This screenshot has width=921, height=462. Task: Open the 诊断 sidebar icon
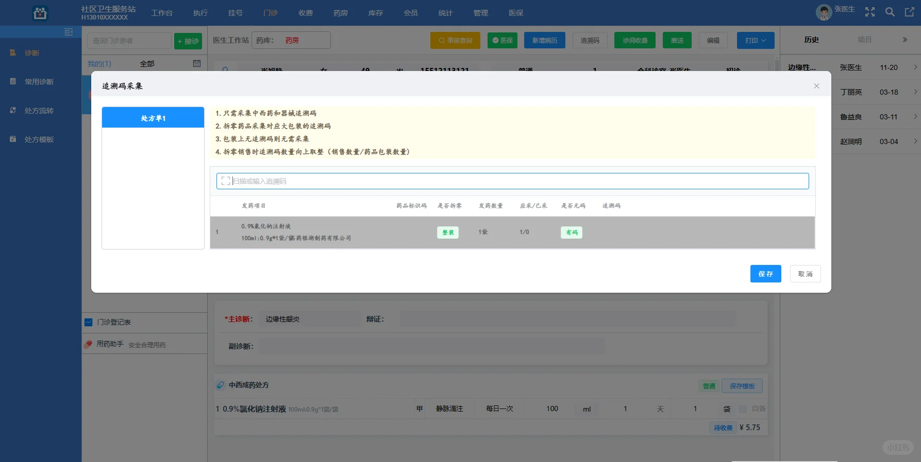(13, 52)
